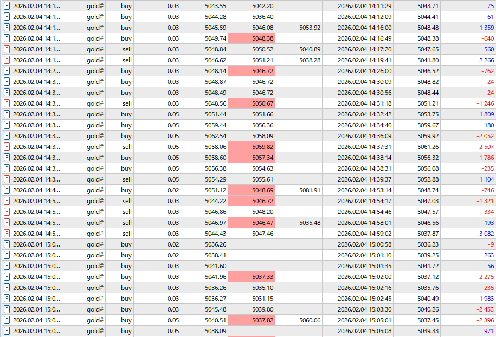This screenshot has width=496, height=337.
Task: Click the row icon of the 2 266 profit trade
Action: pos(7,60)
